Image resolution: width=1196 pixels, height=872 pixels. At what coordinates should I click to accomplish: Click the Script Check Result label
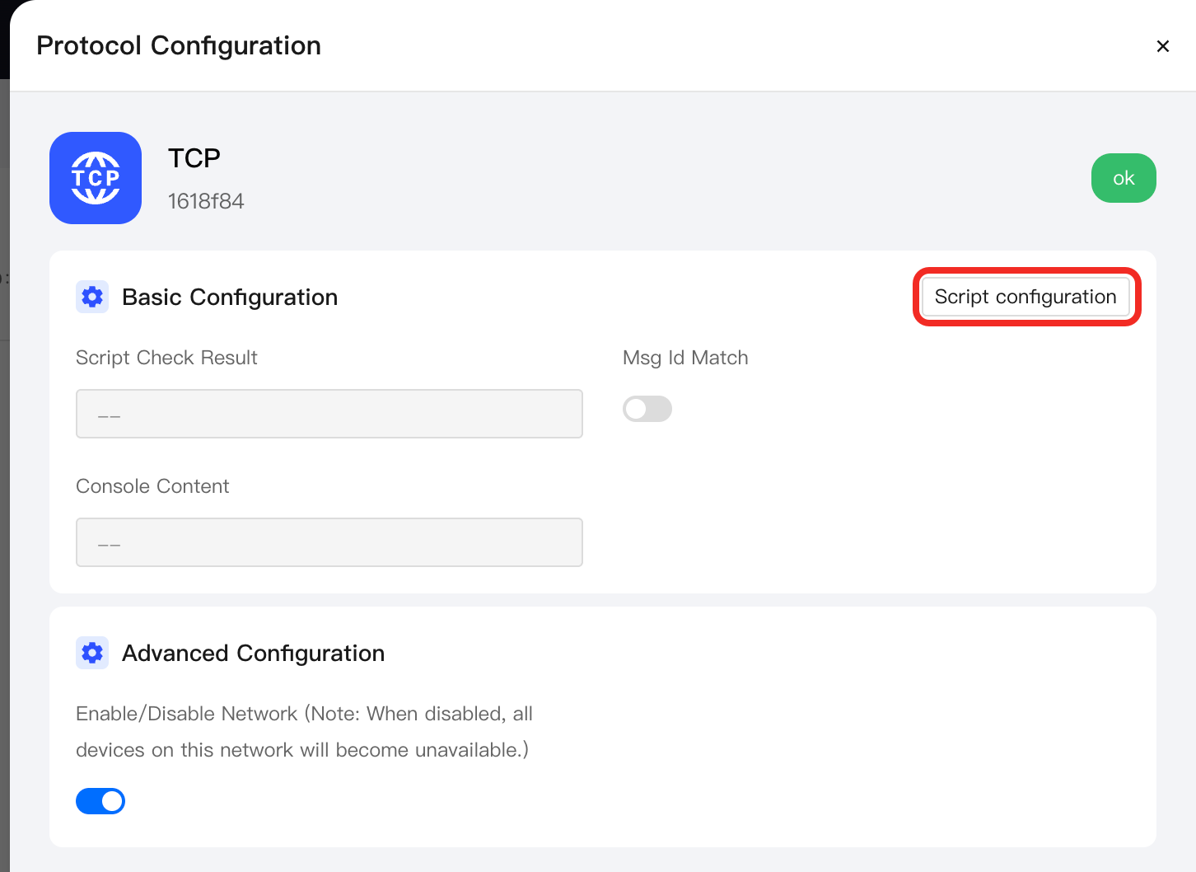(166, 358)
